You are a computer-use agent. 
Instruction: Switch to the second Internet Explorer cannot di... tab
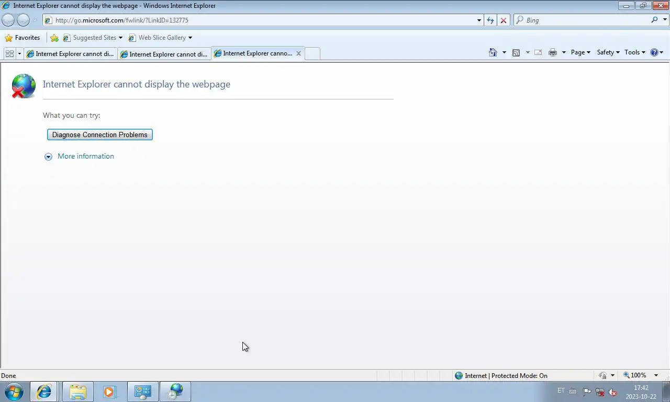[164, 54]
